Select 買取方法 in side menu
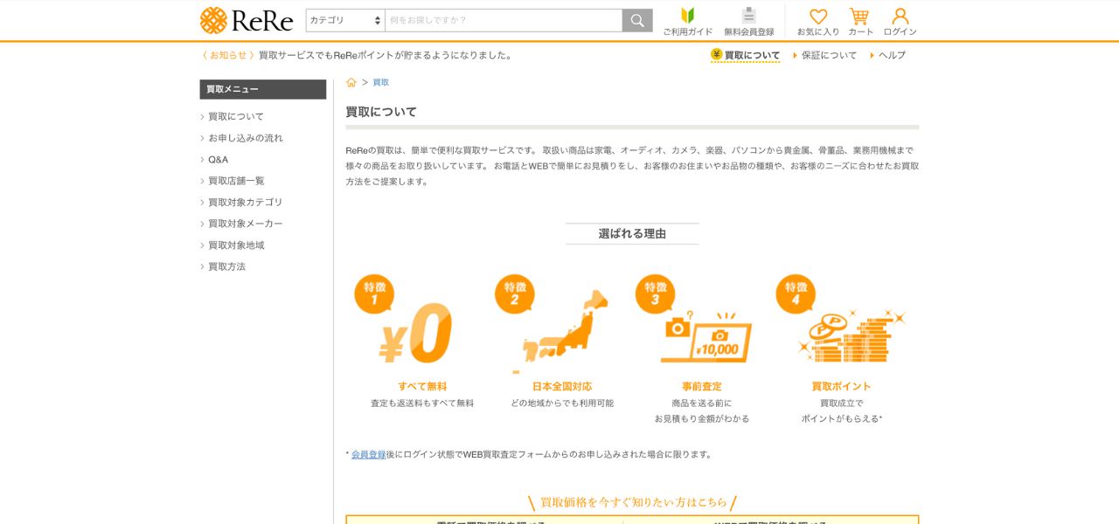 point(226,266)
